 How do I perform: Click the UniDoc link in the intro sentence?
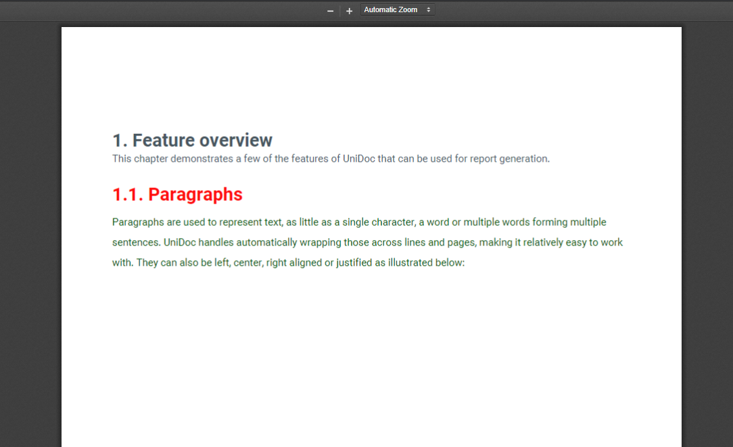(x=357, y=158)
